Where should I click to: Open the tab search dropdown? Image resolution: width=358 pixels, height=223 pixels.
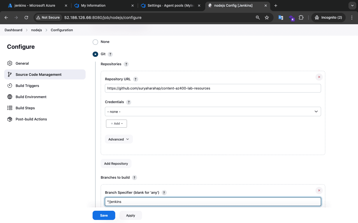click(x=352, y=6)
